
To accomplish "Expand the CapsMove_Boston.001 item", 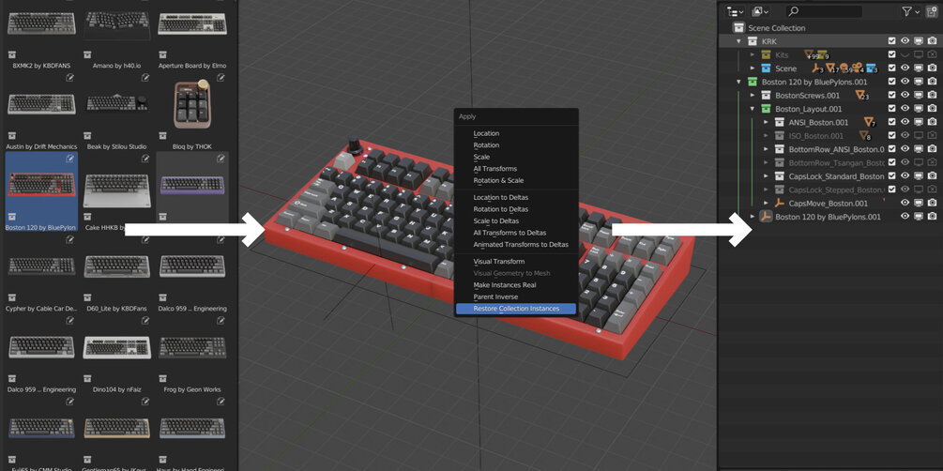I will (x=766, y=204).
